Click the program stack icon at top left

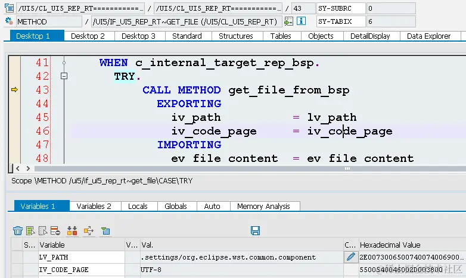[x=10, y=8]
